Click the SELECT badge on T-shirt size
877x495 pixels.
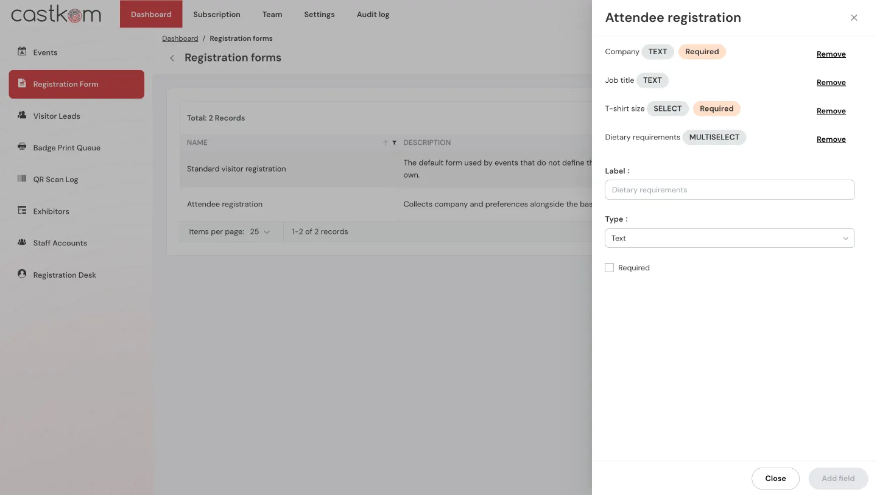click(x=667, y=108)
